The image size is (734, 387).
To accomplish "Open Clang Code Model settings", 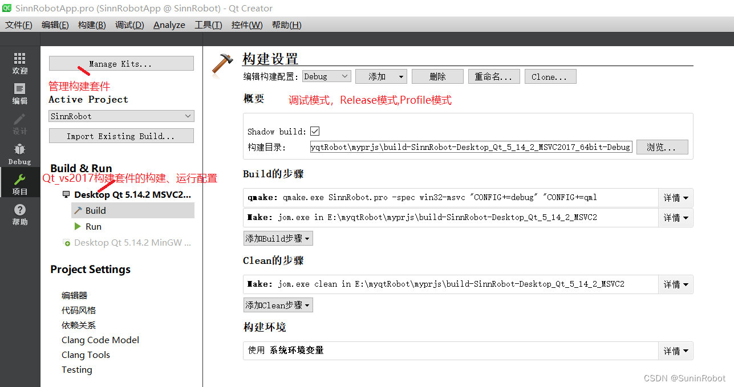I will (100, 340).
